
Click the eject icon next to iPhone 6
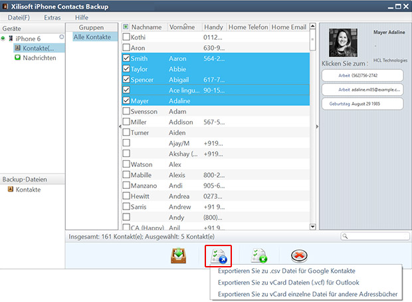tap(62, 37)
